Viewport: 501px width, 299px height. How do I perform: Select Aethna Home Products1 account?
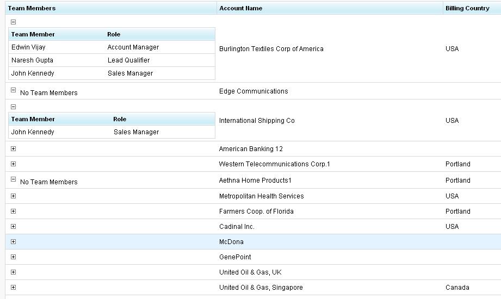click(x=255, y=180)
